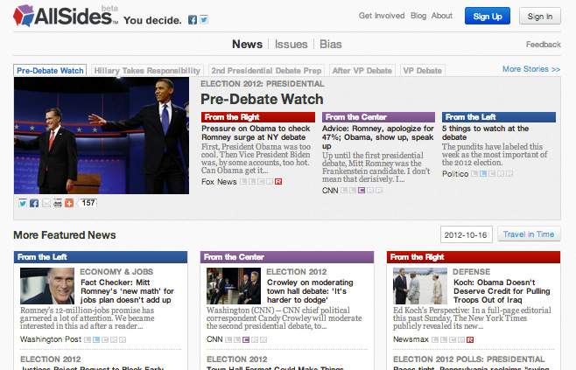Open the town hall debate thumbnail in From the Center
576x370 pixels.
click(x=234, y=286)
